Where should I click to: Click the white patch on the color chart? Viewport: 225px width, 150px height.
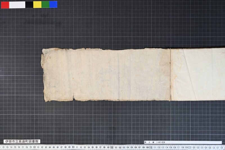click(x=17, y=5)
